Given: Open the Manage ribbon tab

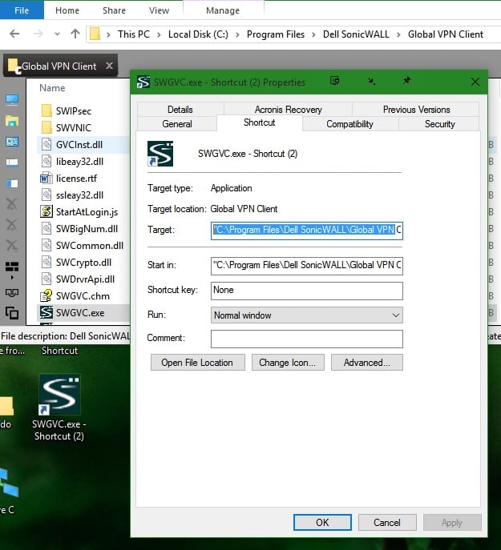Looking at the screenshot, I should point(223,10).
